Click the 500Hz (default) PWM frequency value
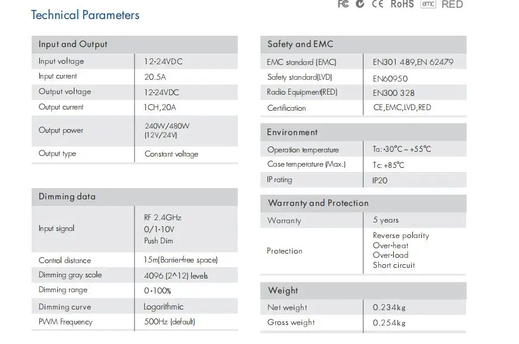 (169, 321)
